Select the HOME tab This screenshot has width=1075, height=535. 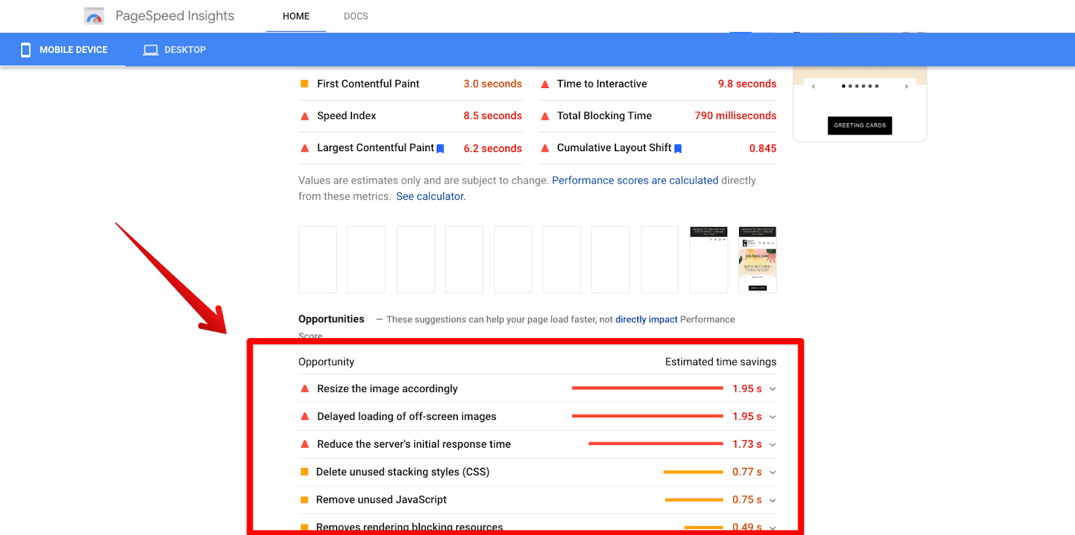(x=296, y=16)
